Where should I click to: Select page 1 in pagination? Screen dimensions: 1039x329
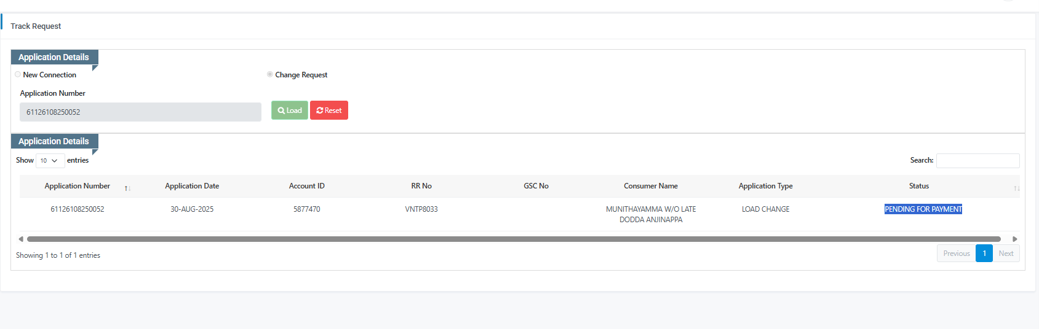(x=984, y=254)
